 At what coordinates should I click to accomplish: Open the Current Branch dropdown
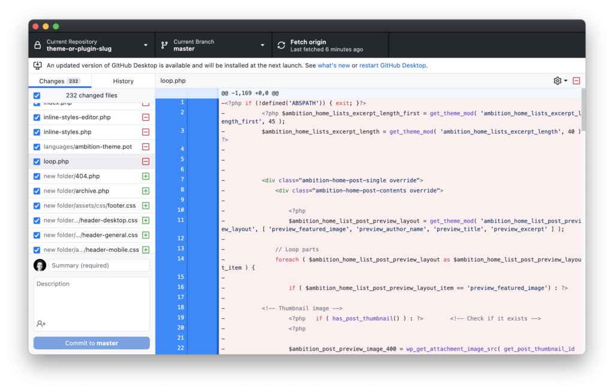(x=262, y=44)
